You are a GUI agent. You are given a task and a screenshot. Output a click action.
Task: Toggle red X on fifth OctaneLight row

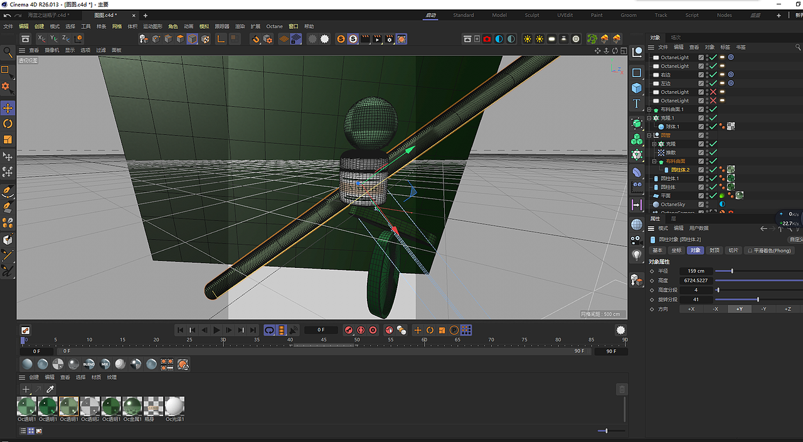click(713, 92)
